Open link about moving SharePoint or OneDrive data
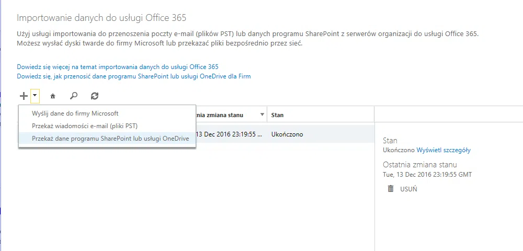This screenshot has height=251, width=523. (133, 76)
